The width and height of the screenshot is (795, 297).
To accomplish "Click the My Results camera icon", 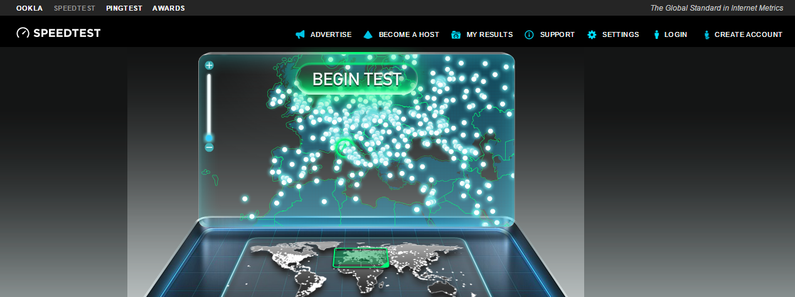I will click(x=456, y=34).
